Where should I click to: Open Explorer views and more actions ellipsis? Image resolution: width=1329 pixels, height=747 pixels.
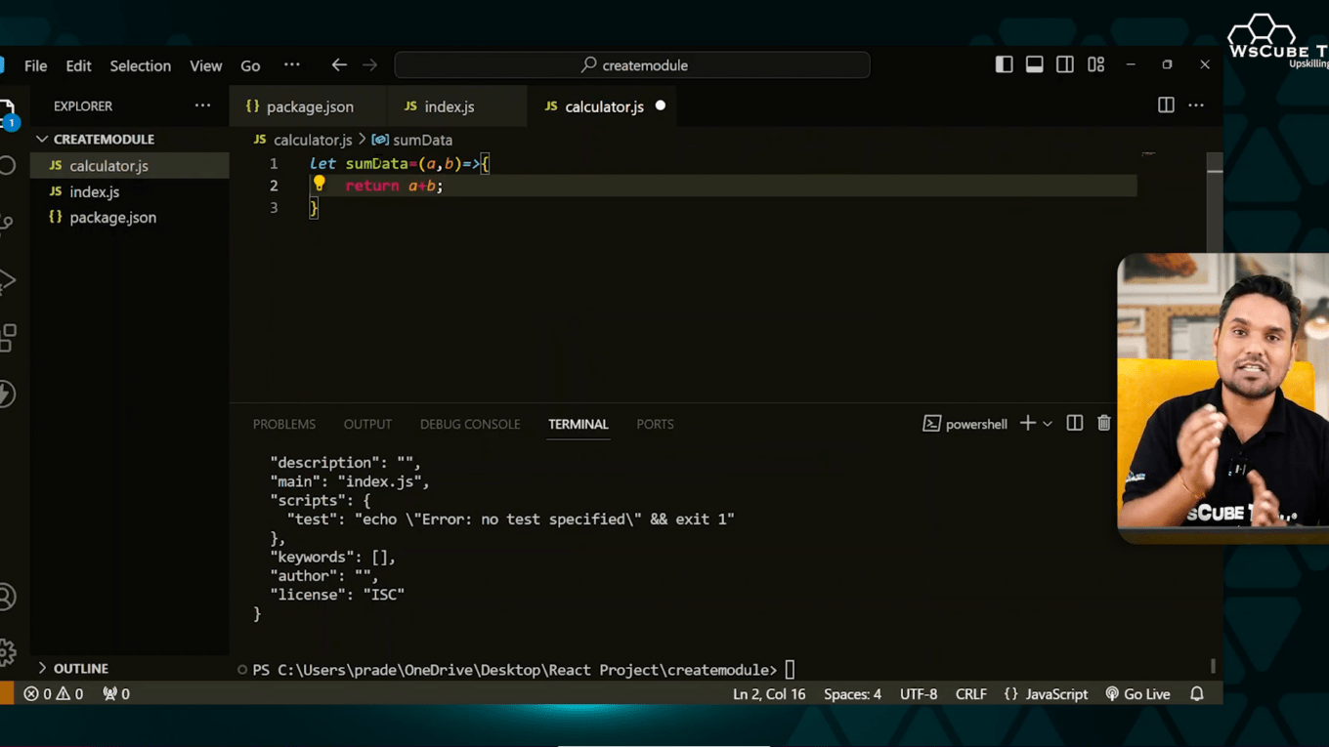[x=202, y=105]
